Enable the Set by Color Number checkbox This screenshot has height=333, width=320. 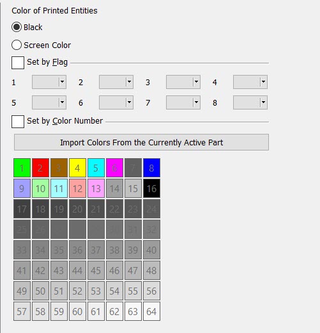(18, 122)
